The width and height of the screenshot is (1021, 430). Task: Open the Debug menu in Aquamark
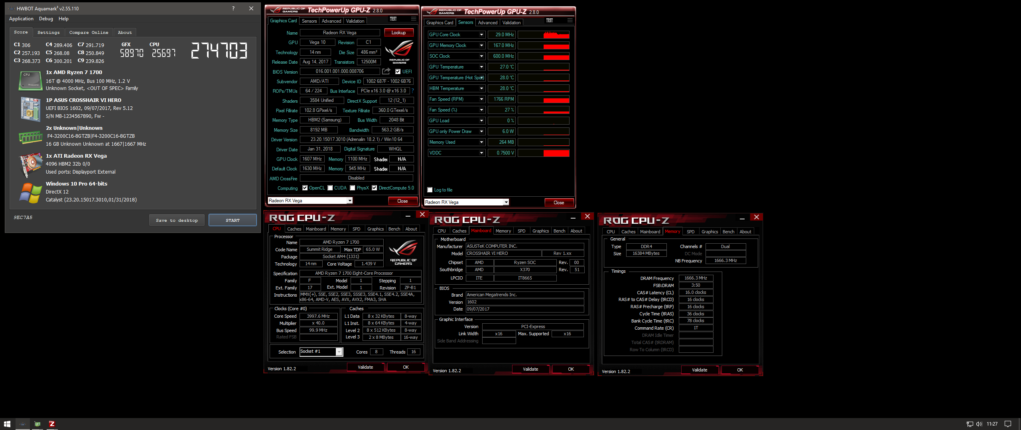46,19
